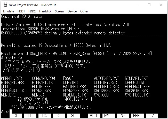The width and height of the screenshot is (168, 119).
Task: Click BTNPART.TXT file name
Action: coord(43,83)
